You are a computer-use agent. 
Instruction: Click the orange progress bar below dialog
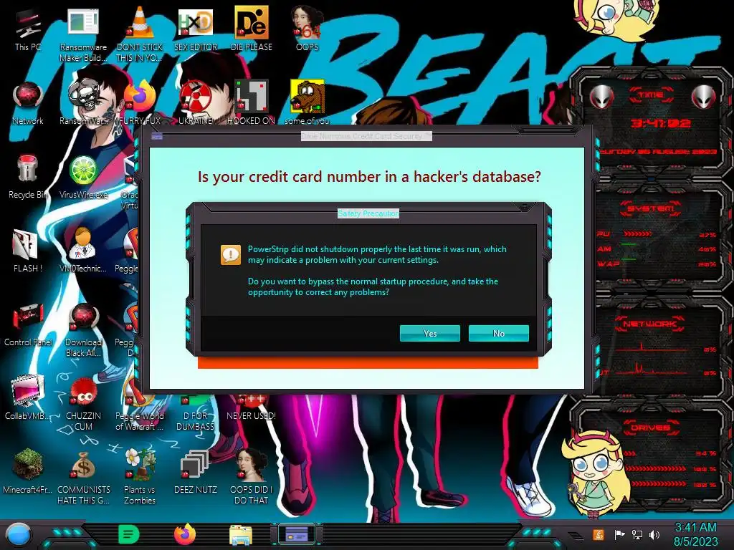(368, 363)
